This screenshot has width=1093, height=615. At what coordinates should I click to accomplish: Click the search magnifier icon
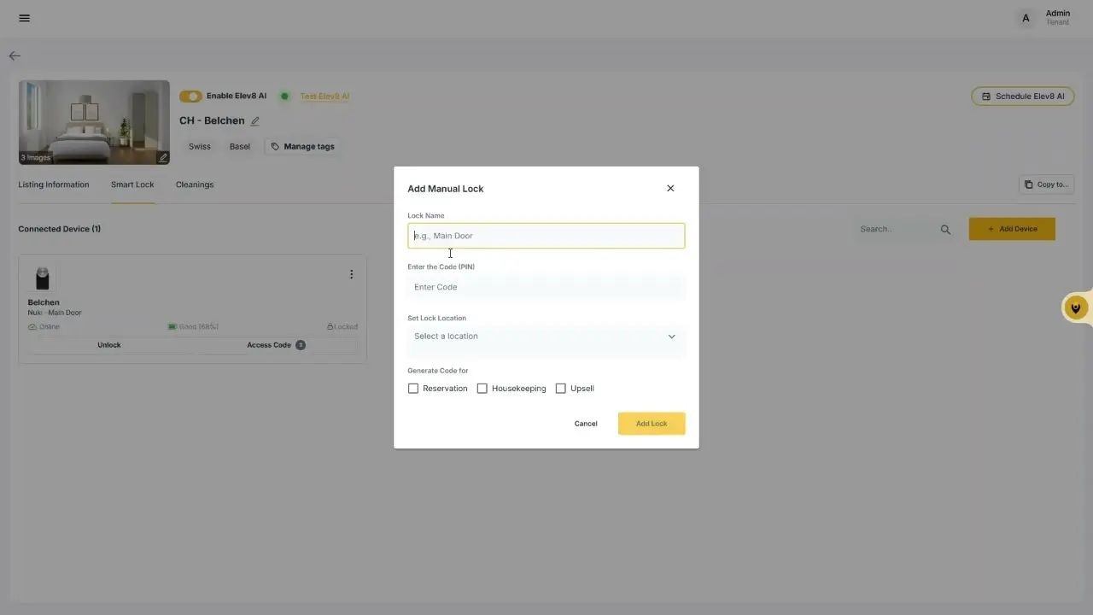[945, 230]
